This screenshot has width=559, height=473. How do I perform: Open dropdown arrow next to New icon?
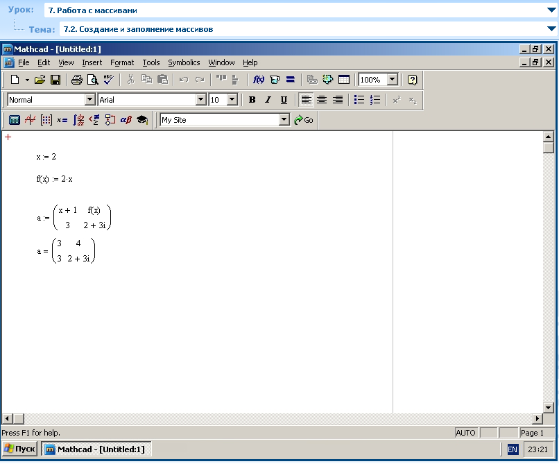(27, 80)
